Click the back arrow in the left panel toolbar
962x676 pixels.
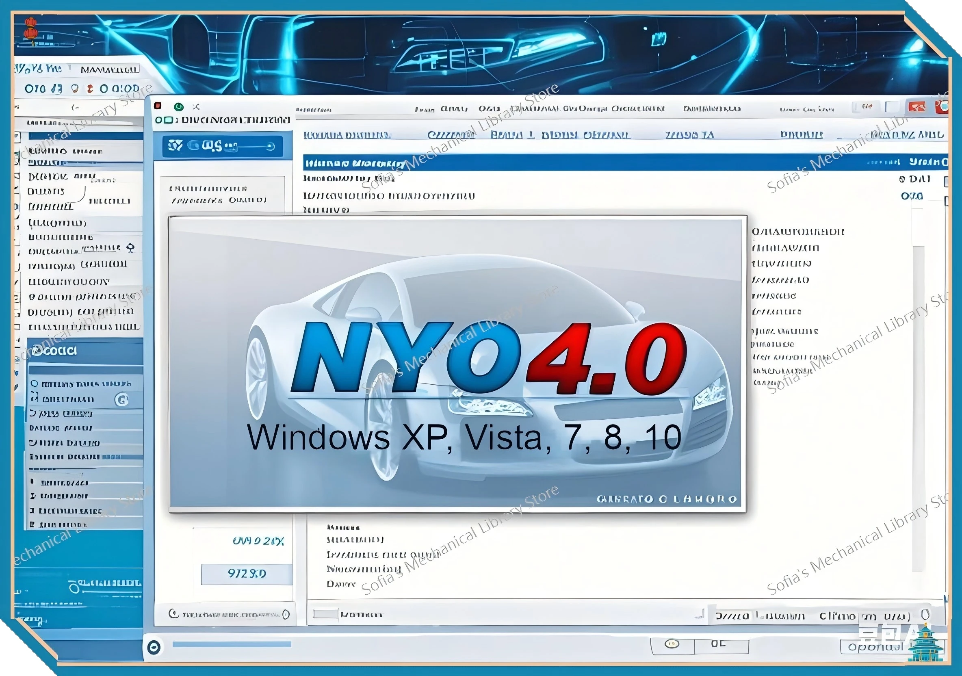pyautogui.click(x=75, y=107)
